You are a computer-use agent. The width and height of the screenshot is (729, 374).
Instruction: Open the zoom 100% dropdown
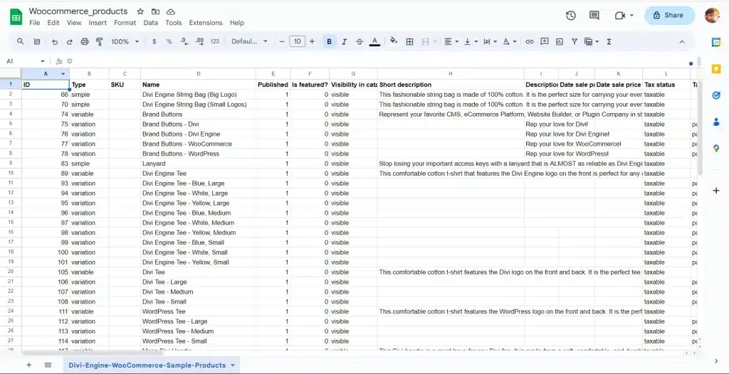[x=125, y=42]
